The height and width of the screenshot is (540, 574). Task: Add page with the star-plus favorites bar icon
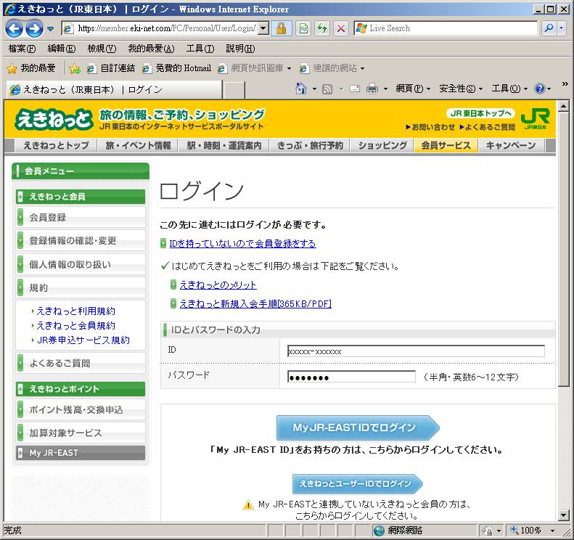coord(75,68)
